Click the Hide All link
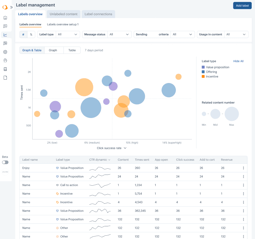Viewport: 255px width, 239px height. (x=238, y=61)
